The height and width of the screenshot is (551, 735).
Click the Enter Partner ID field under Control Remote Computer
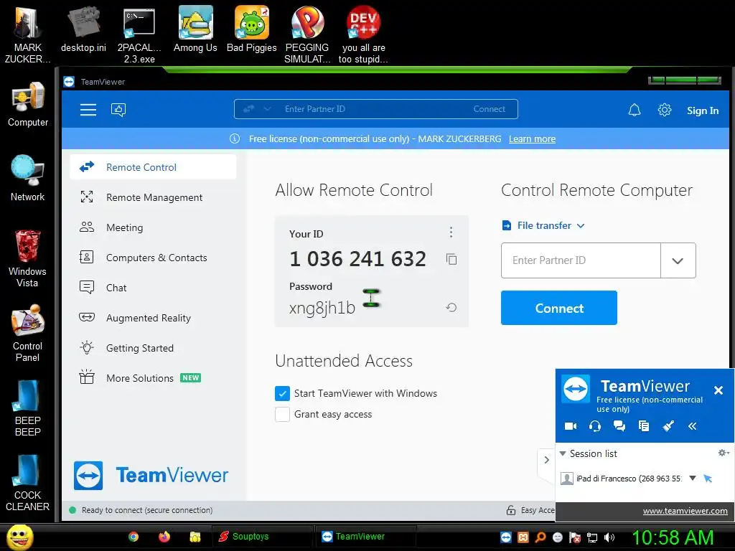(x=581, y=260)
